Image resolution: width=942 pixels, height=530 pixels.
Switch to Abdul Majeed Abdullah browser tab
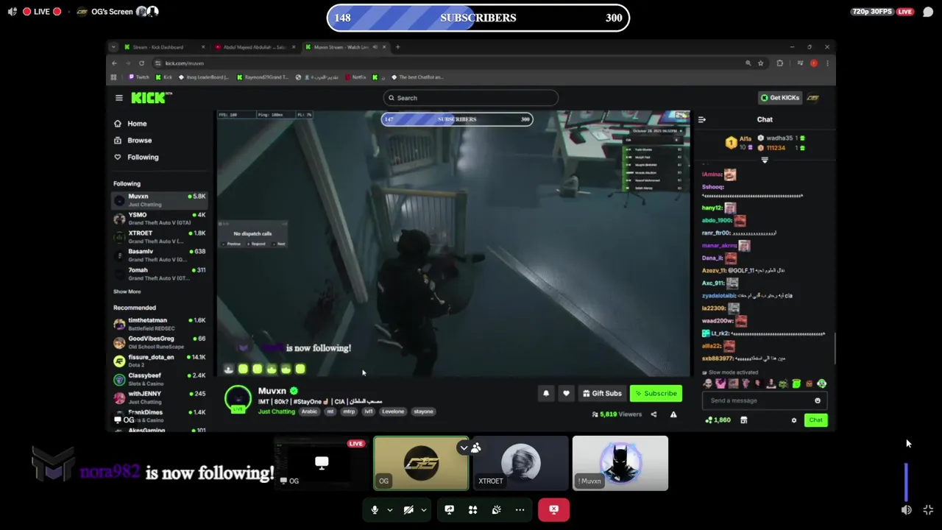coord(254,47)
